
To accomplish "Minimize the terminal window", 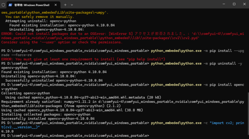I will [x=224, y=4].
